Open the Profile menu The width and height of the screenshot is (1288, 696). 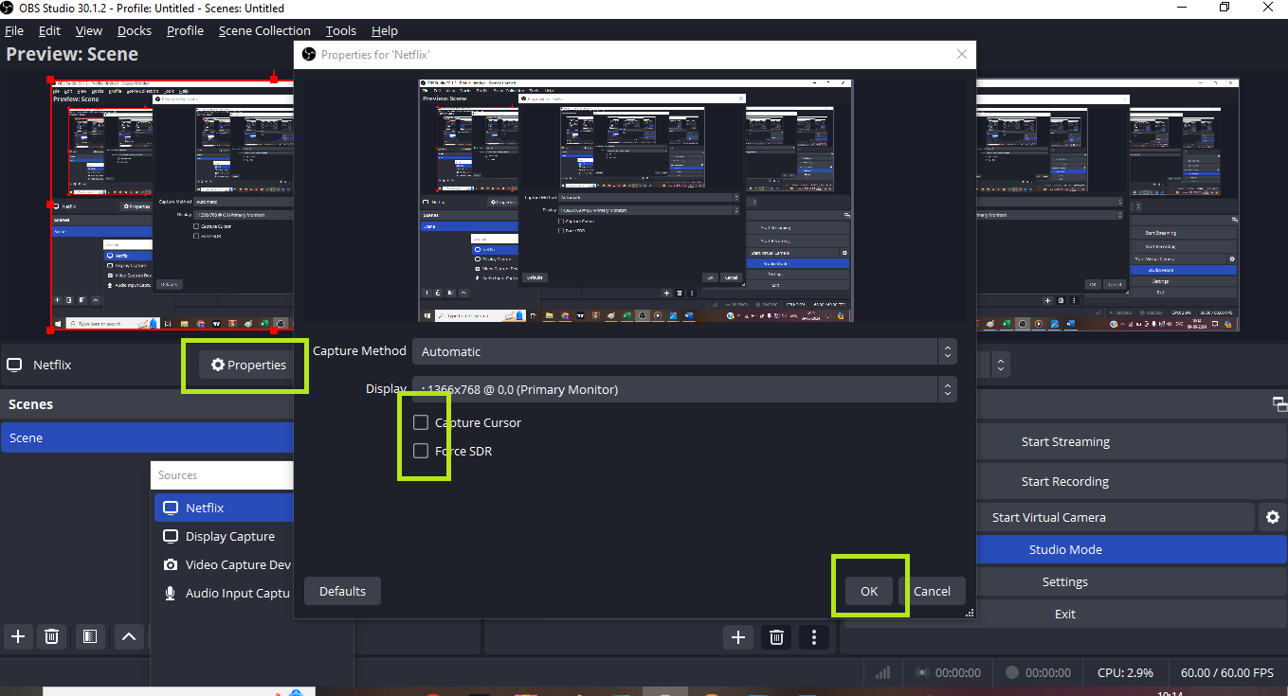pyautogui.click(x=185, y=30)
